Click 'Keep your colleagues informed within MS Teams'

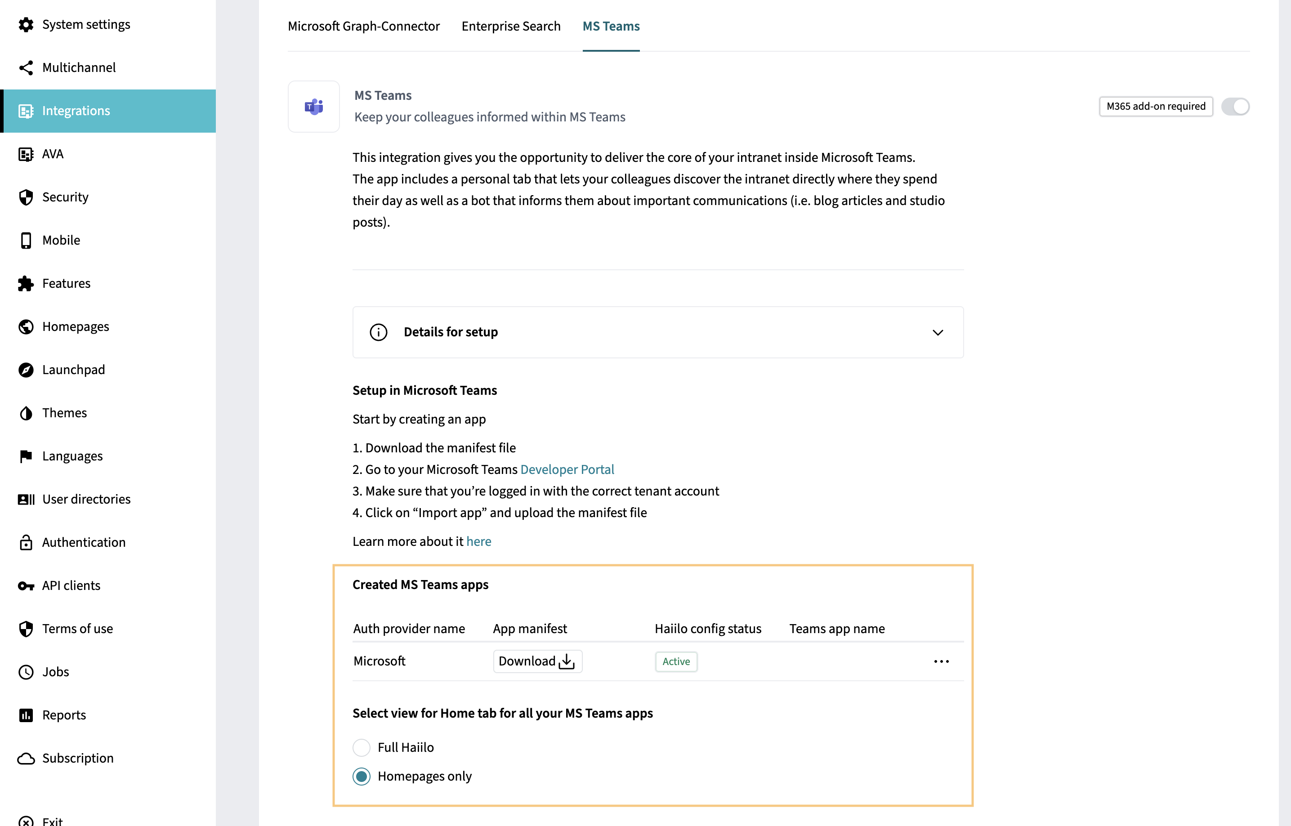490,117
